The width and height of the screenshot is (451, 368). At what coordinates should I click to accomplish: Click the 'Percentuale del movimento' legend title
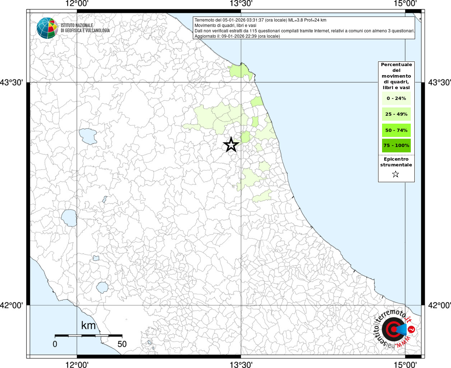click(x=396, y=76)
